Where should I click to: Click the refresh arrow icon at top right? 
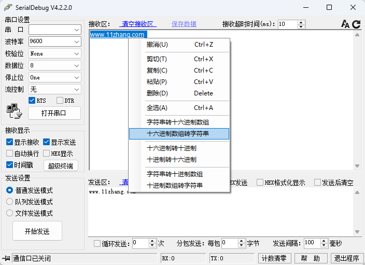356,24
